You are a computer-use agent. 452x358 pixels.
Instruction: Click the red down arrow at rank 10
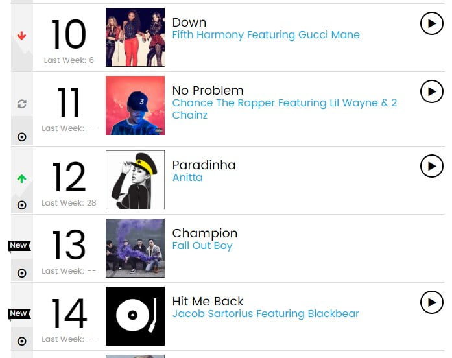21,36
